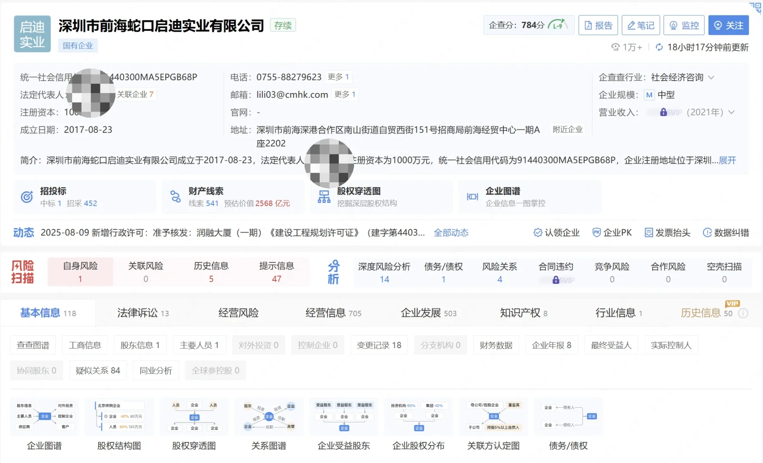Click the 股权穿透图 hierarchy icon
The width and height of the screenshot is (763, 463).
pos(324,197)
